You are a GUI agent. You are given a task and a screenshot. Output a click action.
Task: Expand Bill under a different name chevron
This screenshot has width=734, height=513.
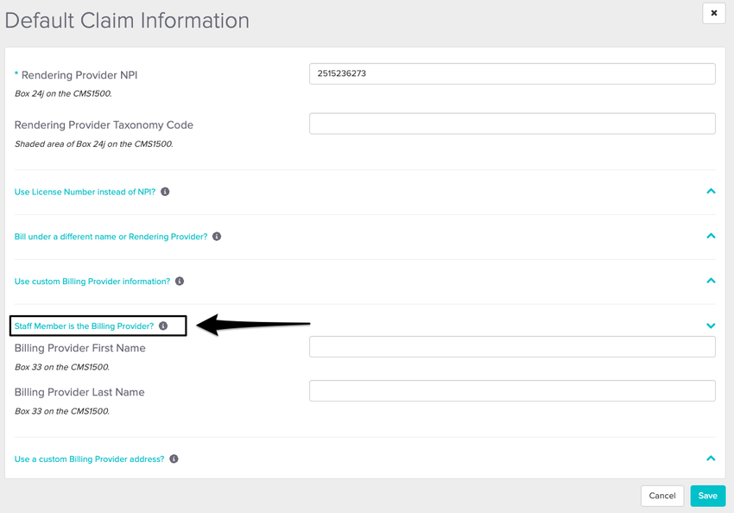(x=711, y=236)
